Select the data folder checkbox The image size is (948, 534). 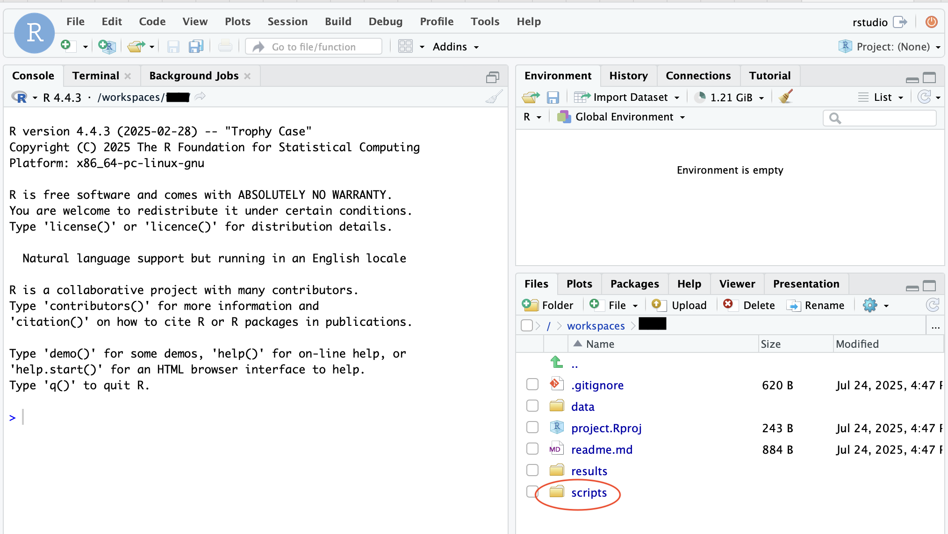click(532, 406)
